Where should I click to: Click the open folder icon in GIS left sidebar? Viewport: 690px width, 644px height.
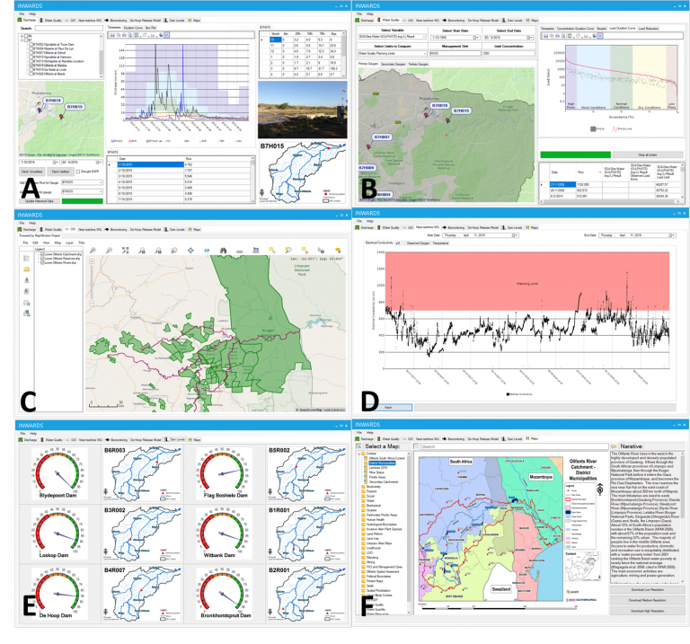[x=26, y=269]
